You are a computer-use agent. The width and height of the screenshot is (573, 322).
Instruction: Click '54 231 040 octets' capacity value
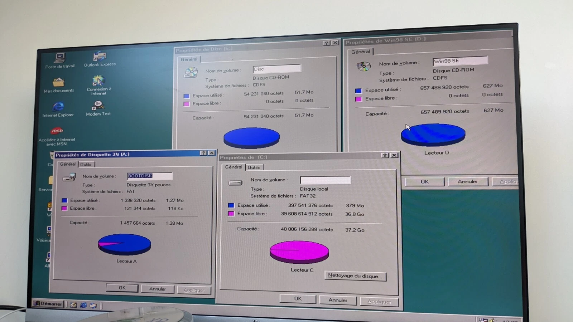point(264,116)
